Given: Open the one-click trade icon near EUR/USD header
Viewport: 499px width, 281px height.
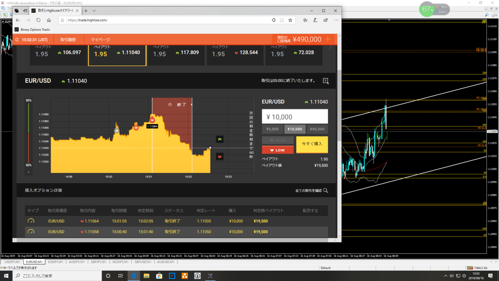Looking at the screenshot, I should coord(326,81).
